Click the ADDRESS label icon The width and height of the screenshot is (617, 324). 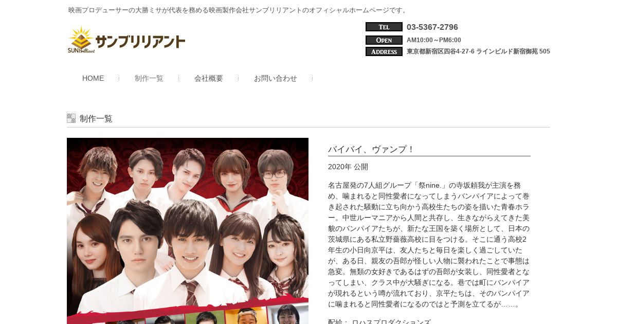click(x=384, y=51)
